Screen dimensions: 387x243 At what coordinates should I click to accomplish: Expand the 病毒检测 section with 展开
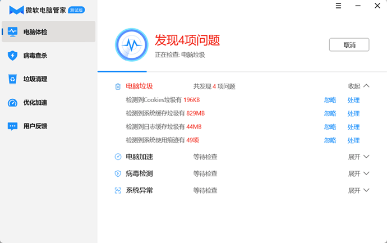(x=354, y=173)
